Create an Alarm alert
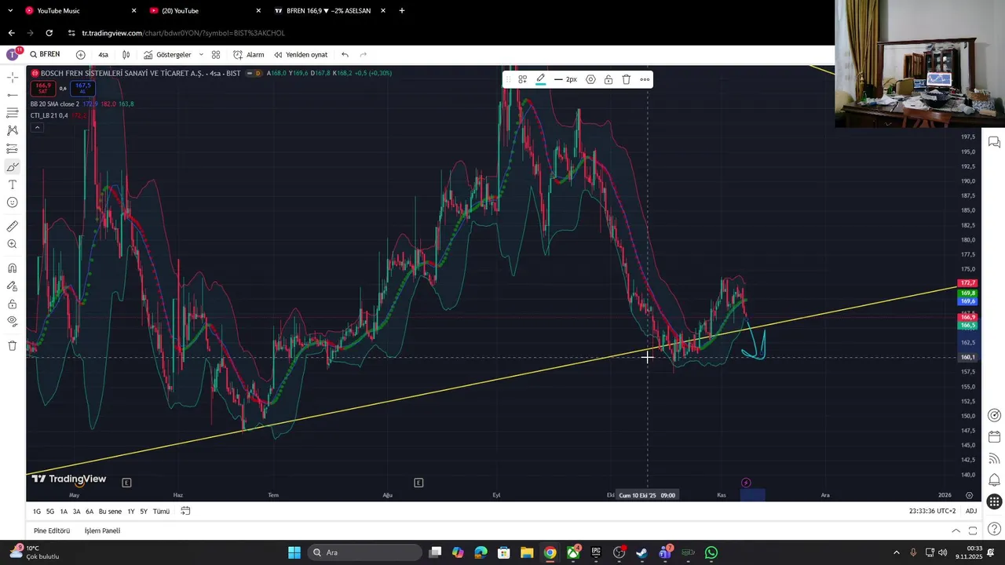 (249, 55)
